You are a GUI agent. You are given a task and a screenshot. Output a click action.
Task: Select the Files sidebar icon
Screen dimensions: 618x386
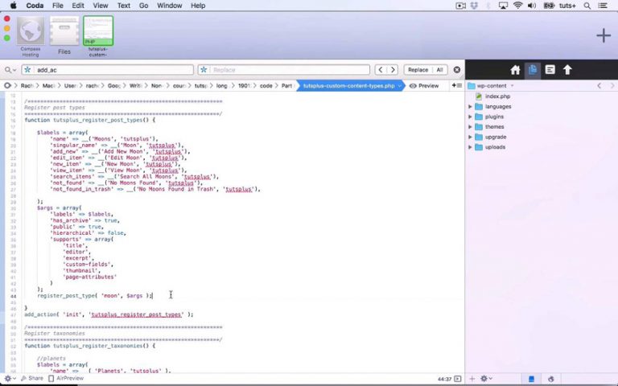pyautogui.click(x=533, y=70)
